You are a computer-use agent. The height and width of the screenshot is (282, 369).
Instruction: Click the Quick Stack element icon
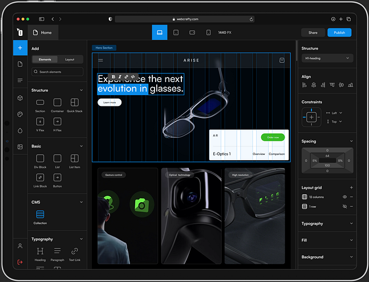[x=75, y=103]
